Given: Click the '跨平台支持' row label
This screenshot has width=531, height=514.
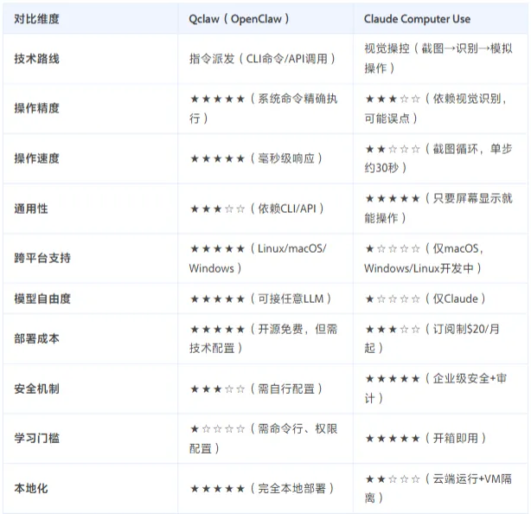Looking at the screenshot, I should click(42, 258).
